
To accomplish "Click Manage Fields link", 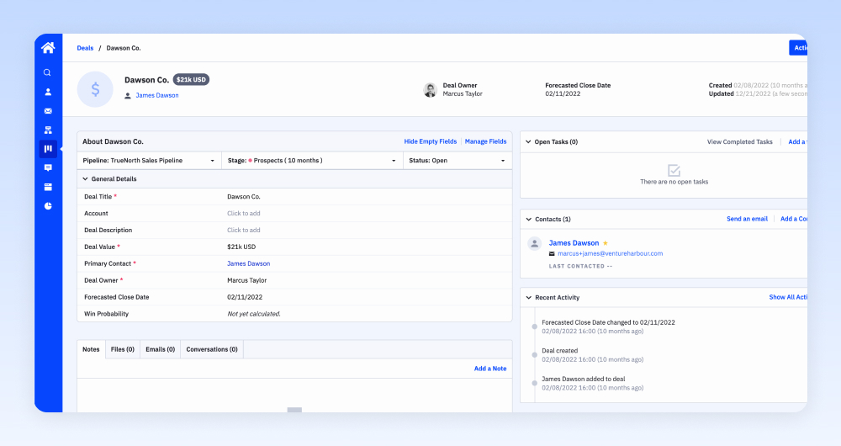I will tap(485, 141).
